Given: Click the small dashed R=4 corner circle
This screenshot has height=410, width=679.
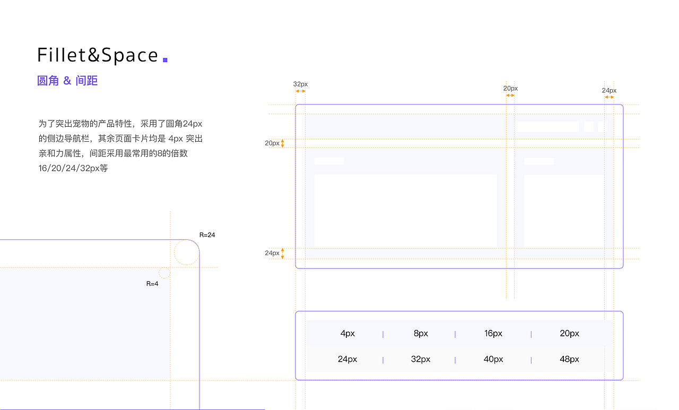Looking at the screenshot, I should point(164,273).
